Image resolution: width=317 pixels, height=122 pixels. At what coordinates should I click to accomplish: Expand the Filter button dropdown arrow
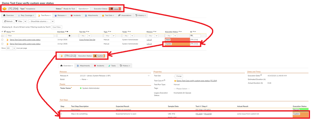pyautogui.click(x=25, y=21)
